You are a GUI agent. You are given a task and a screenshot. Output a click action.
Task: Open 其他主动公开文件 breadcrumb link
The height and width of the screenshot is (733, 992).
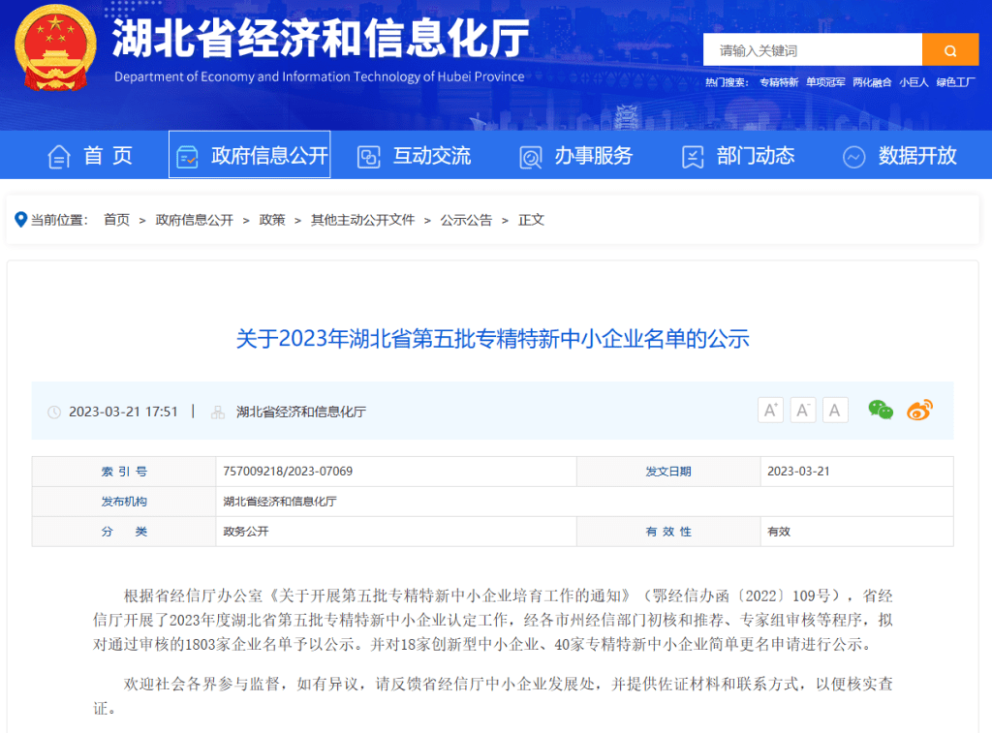coord(362,220)
